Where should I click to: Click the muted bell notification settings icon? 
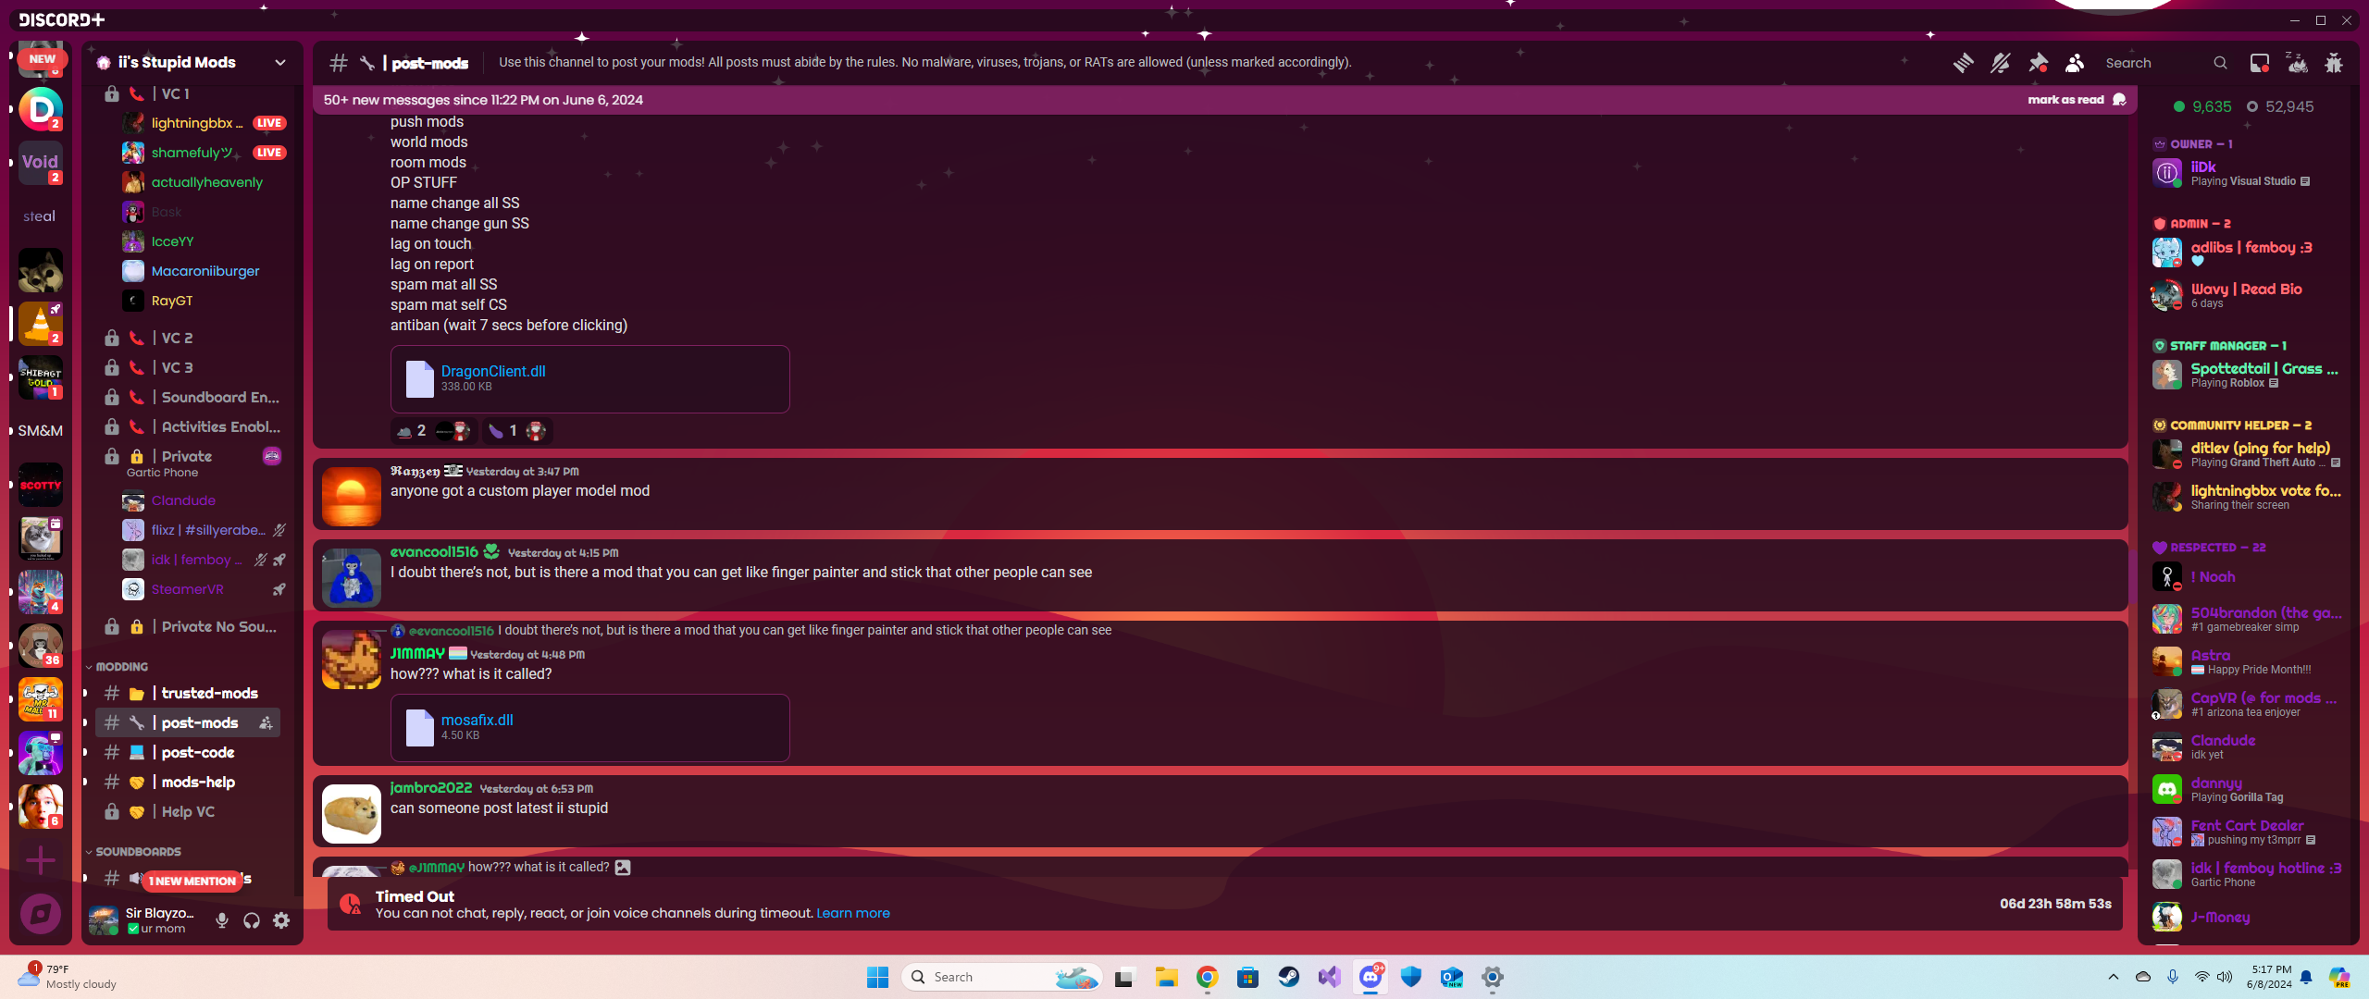(2000, 63)
